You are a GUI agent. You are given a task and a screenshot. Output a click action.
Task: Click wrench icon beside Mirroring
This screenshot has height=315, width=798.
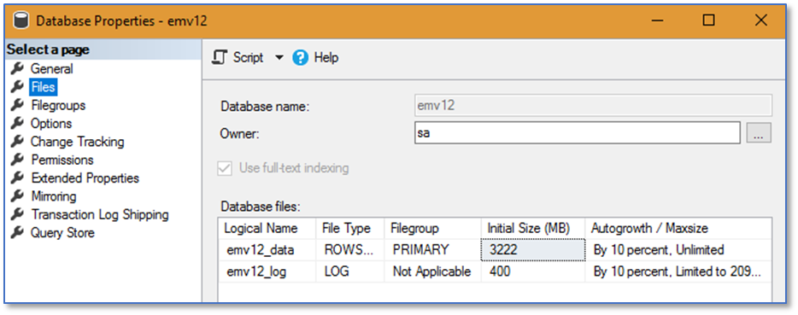17,196
